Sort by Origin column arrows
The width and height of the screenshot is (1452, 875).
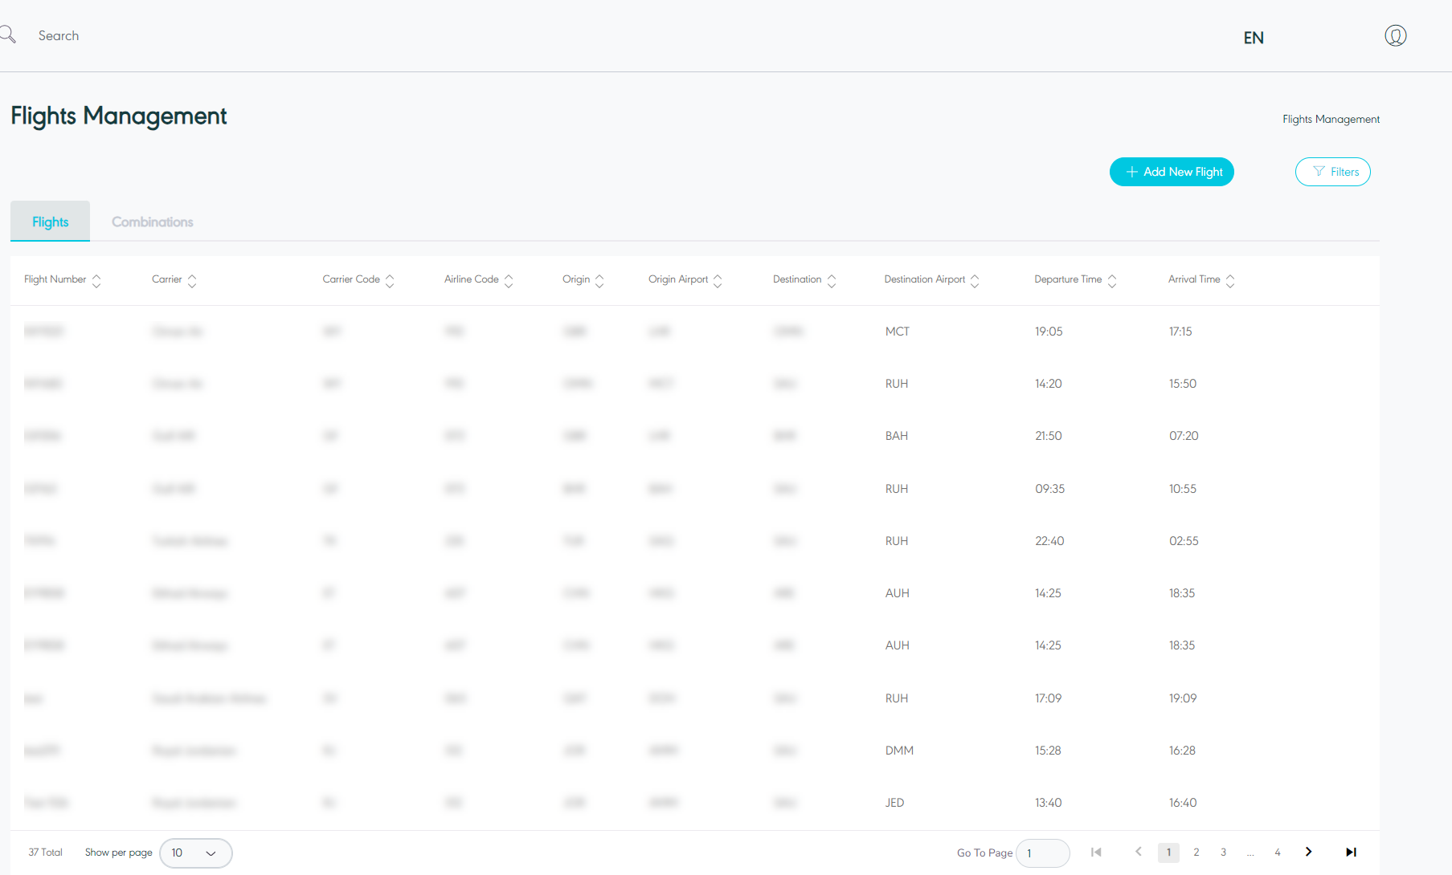pyautogui.click(x=599, y=280)
